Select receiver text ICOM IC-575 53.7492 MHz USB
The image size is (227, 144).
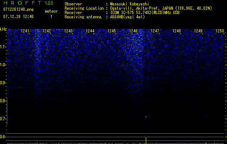point(145,13)
